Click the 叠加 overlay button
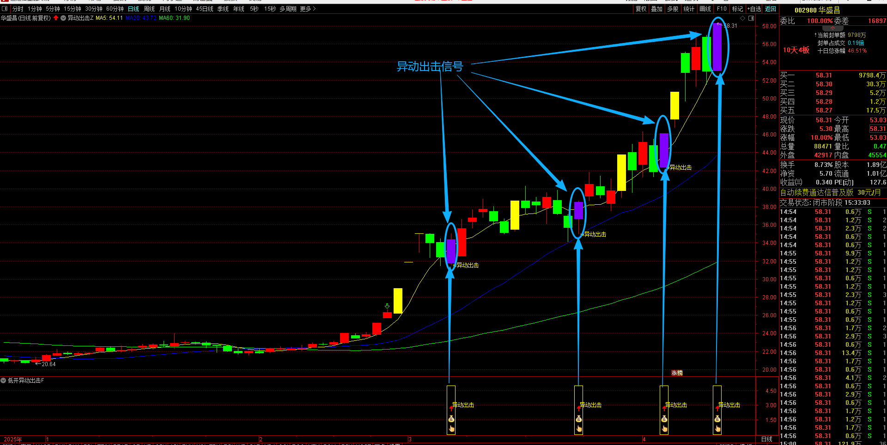887x445 pixels. 657,9
